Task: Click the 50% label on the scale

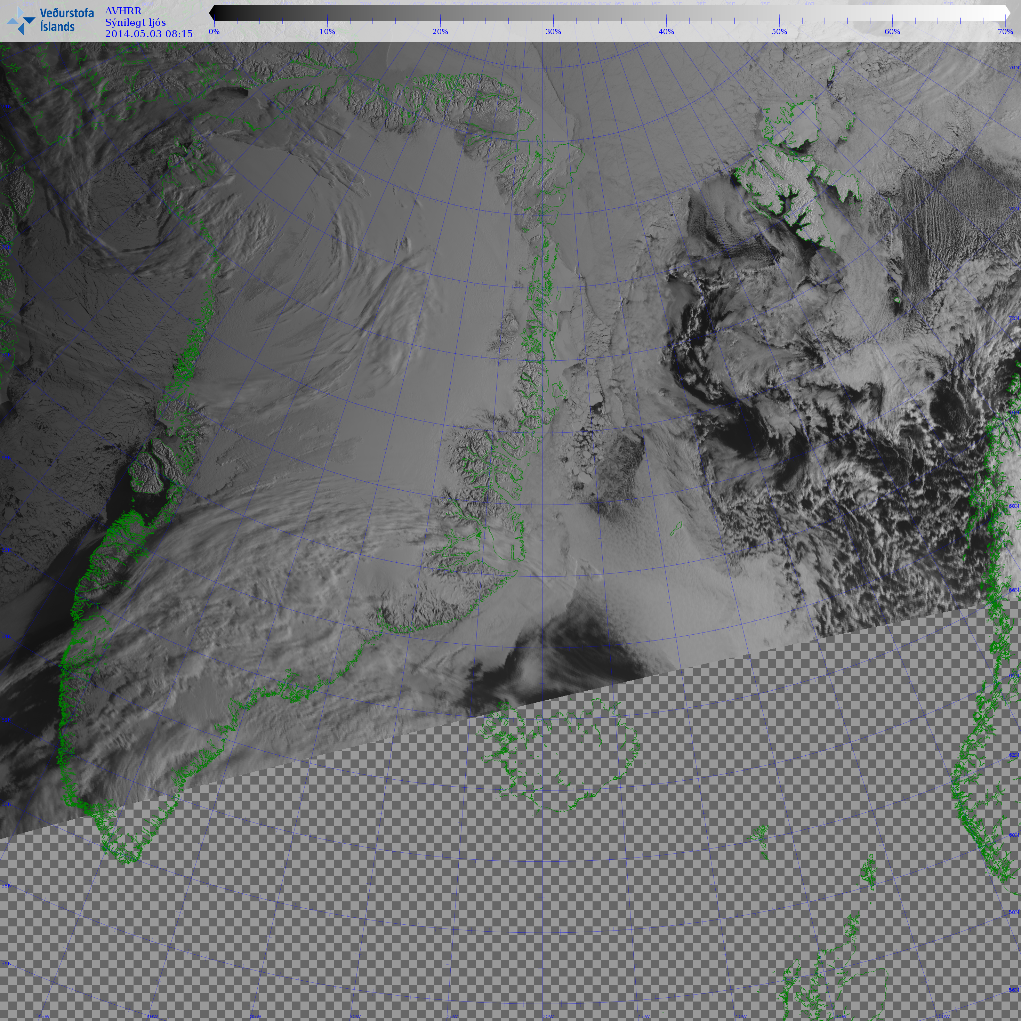Action: click(780, 32)
